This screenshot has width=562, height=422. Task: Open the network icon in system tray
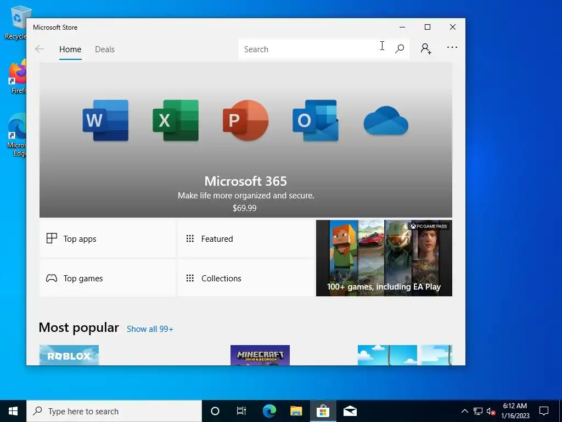coord(478,411)
